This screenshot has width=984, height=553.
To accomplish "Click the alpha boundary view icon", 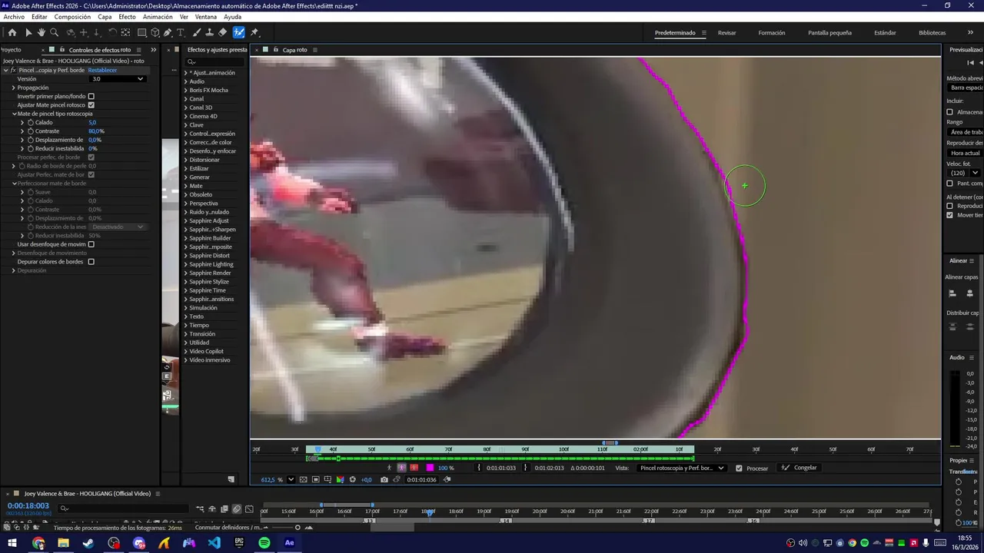I will 401,468.
